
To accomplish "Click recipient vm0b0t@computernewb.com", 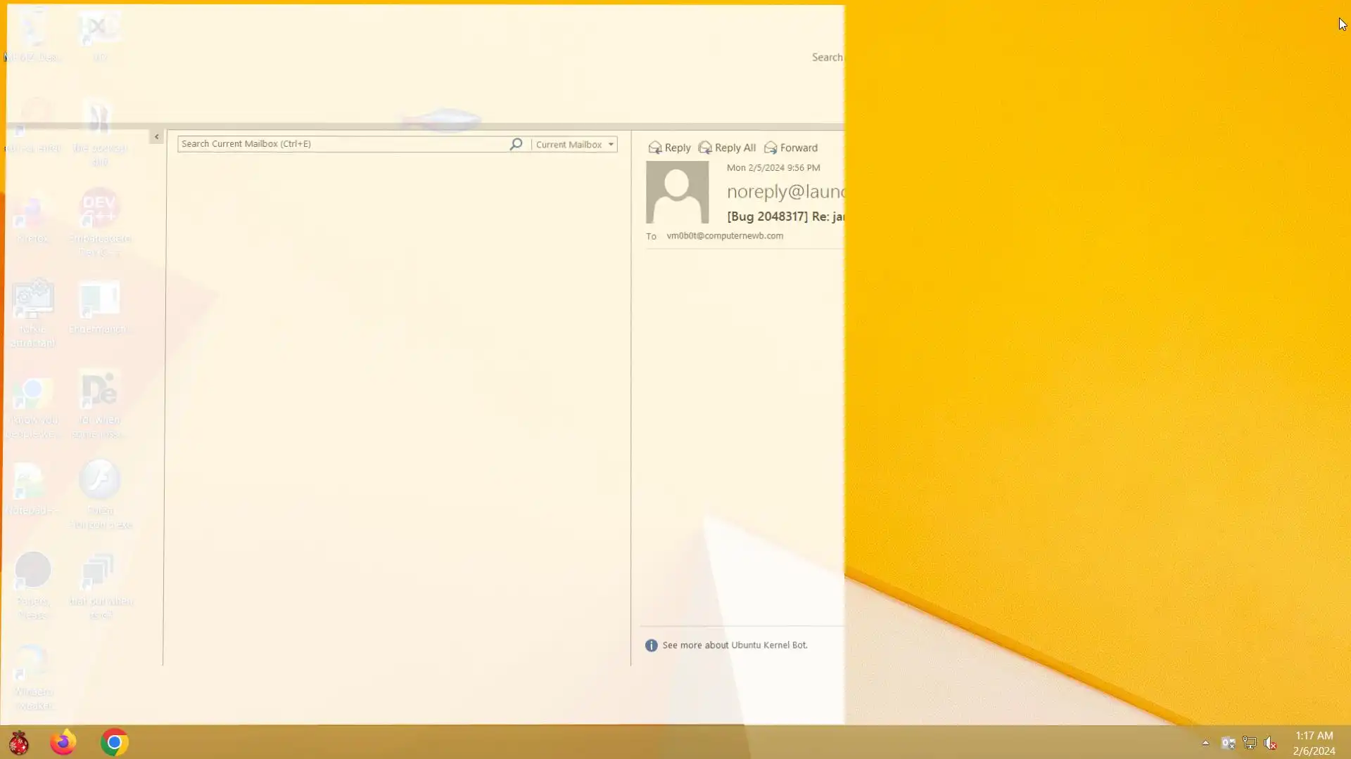I will tap(724, 236).
